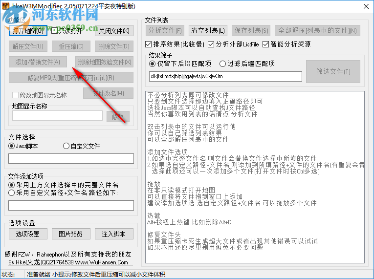Close the hkeW3MModifier window
The width and height of the screenshot is (374, 279).
point(366,6)
